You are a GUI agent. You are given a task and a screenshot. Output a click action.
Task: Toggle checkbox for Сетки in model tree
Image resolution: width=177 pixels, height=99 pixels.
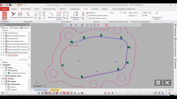tap(4, 68)
